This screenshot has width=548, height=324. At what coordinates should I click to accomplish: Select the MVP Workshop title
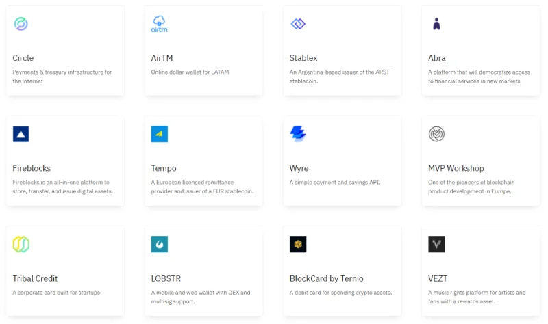coord(456,168)
